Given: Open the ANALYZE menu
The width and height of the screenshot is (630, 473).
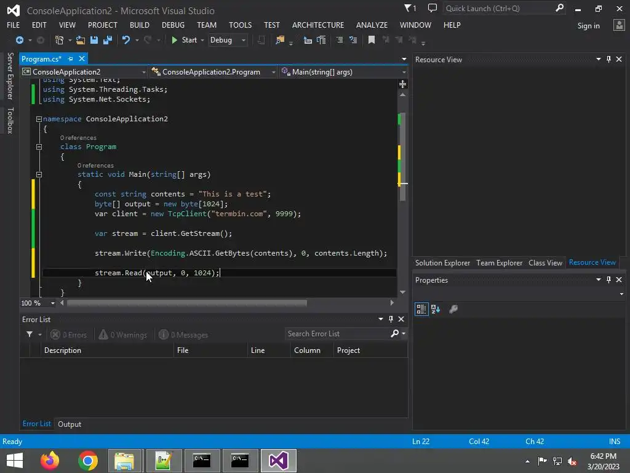Looking at the screenshot, I should click(372, 25).
